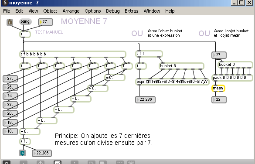Click the 22. number box in the left column
255x164 pixels.
10,105
